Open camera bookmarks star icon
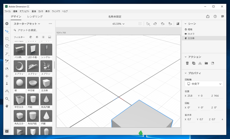 click(170, 24)
